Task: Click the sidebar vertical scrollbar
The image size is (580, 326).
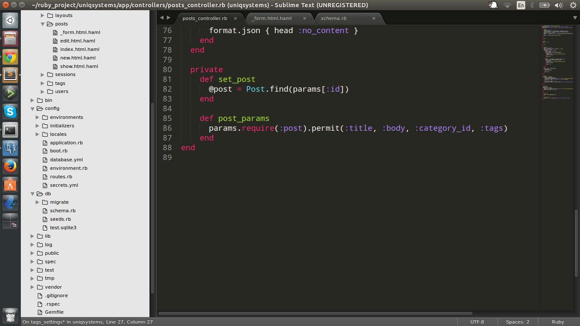Action: click(x=153, y=198)
